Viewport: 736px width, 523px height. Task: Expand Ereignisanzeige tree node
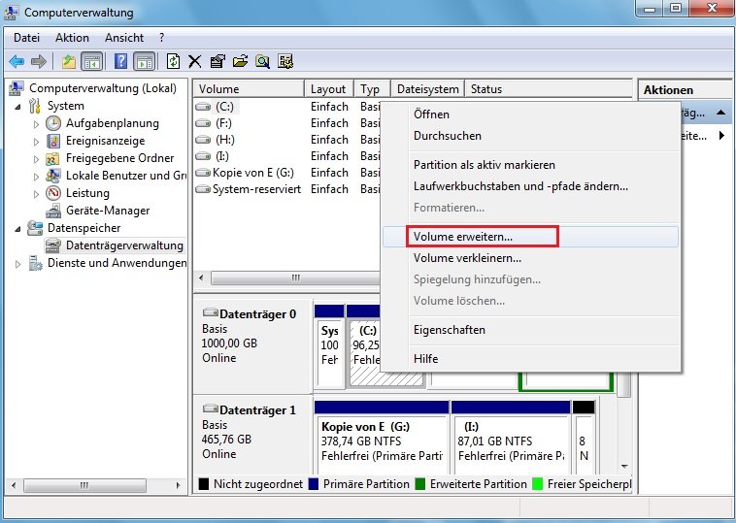point(36,142)
